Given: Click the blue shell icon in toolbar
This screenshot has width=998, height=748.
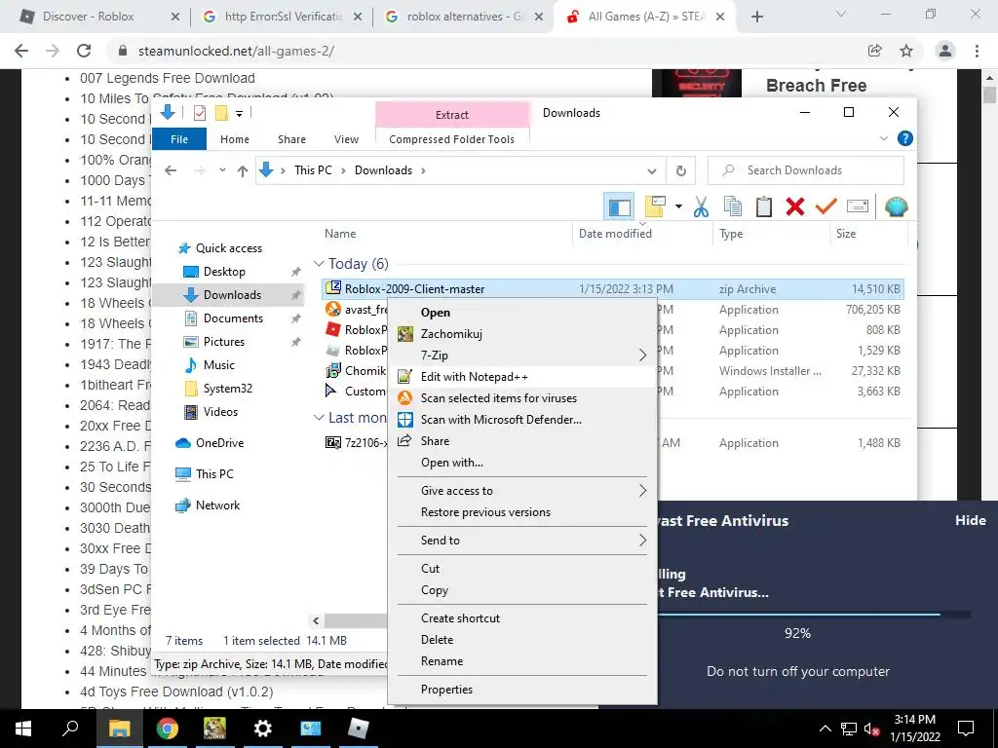Looking at the screenshot, I should pos(897,206).
